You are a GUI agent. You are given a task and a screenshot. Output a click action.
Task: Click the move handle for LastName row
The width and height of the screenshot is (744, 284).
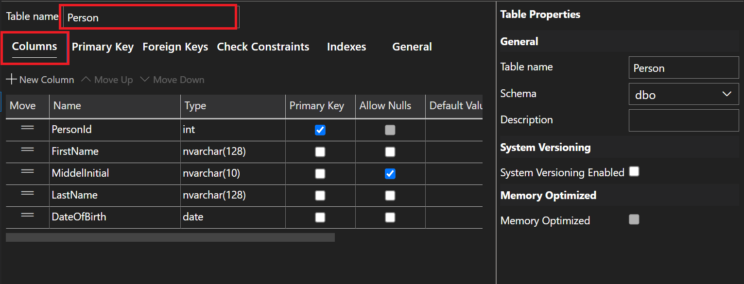[27, 195]
